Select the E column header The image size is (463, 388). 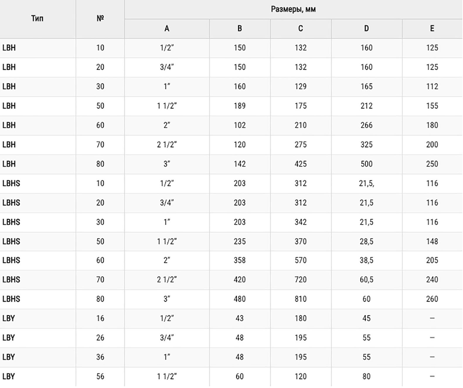point(432,28)
